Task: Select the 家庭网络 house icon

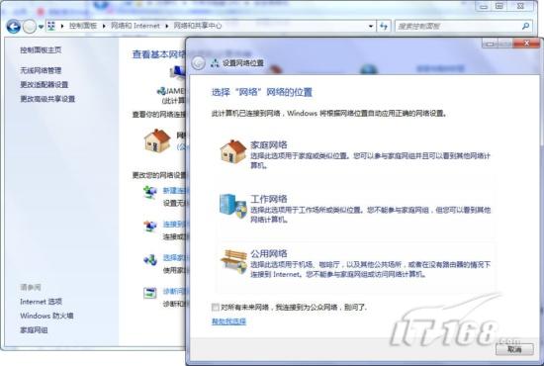Action: click(x=233, y=151)
